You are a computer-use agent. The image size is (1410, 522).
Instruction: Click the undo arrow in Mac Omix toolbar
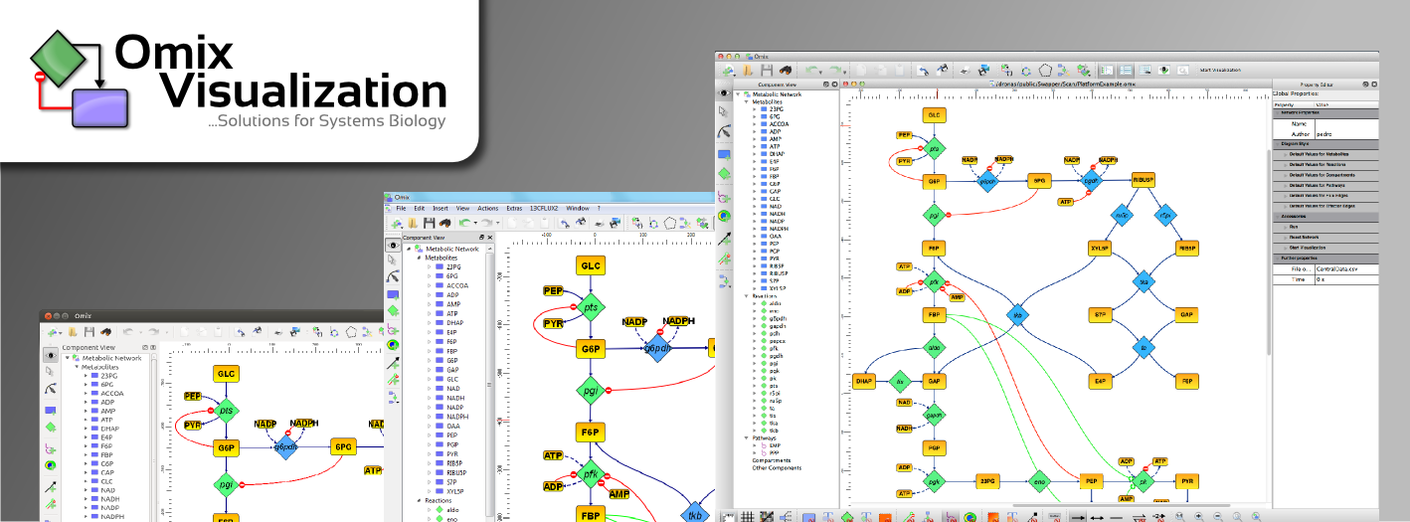tap(812, 71)
